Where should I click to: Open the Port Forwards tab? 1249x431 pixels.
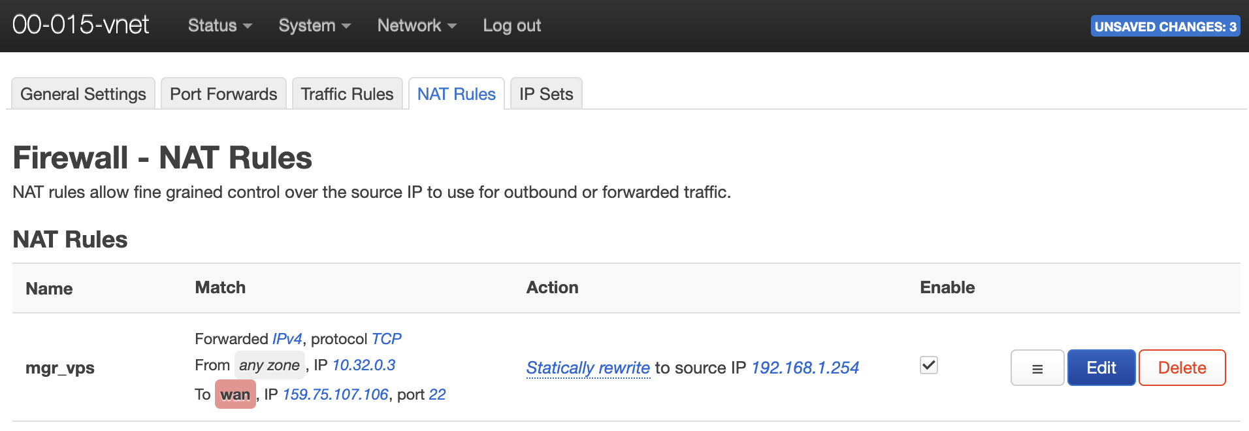(223, 94)
